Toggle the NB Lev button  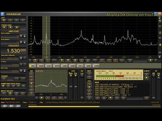(82, 76)
